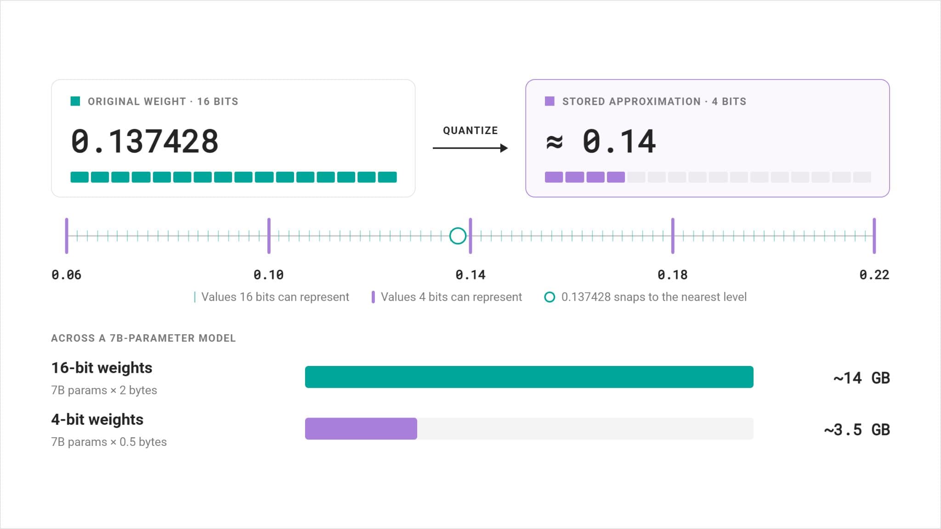This screenshot has height=529, width=941.
Task: Click the '~3.5 GB' size value
Action: point(857,430)
